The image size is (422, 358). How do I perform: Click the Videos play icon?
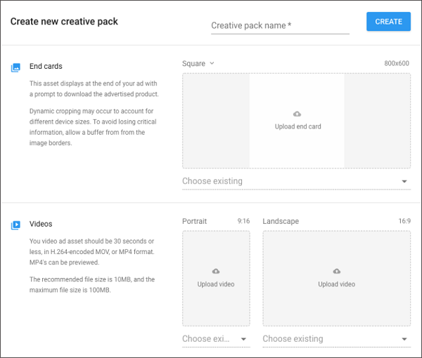pos(15,225)
